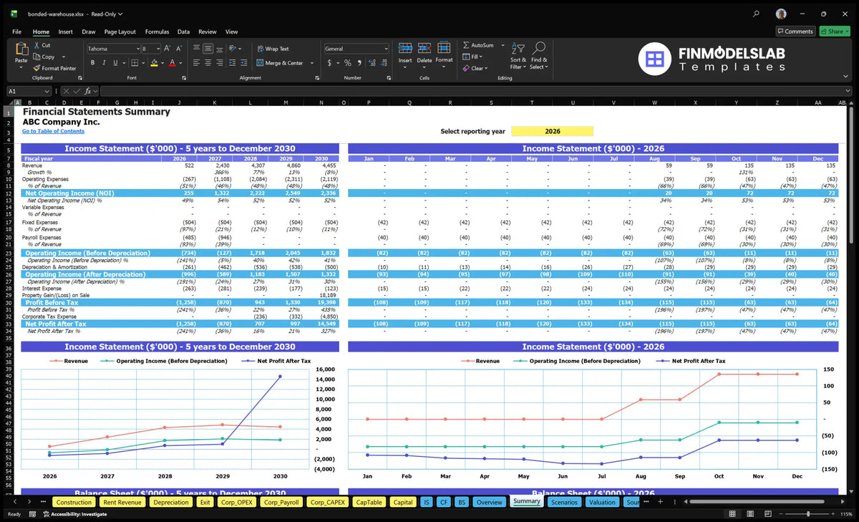The width and height of the screenshot is (859, 522).
Task: Click the Format cells icon
Action: (444, 48)
